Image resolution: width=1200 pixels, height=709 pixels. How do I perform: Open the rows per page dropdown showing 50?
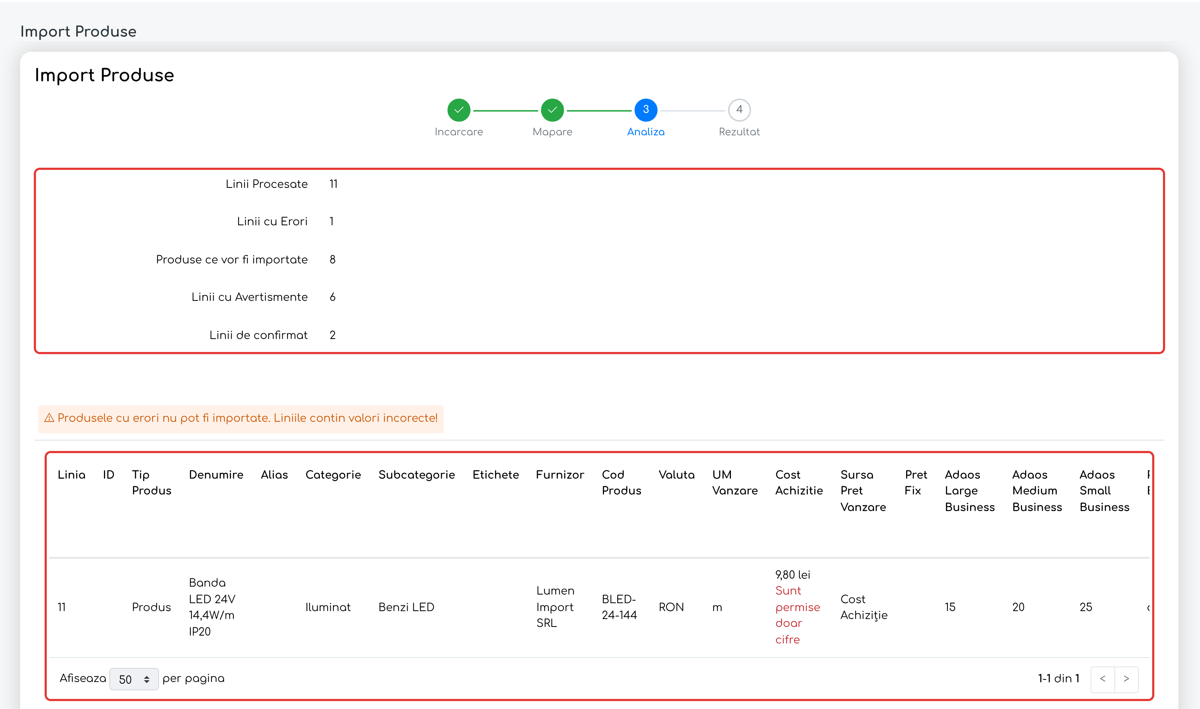pyautogui.click(x=134, y=679)
